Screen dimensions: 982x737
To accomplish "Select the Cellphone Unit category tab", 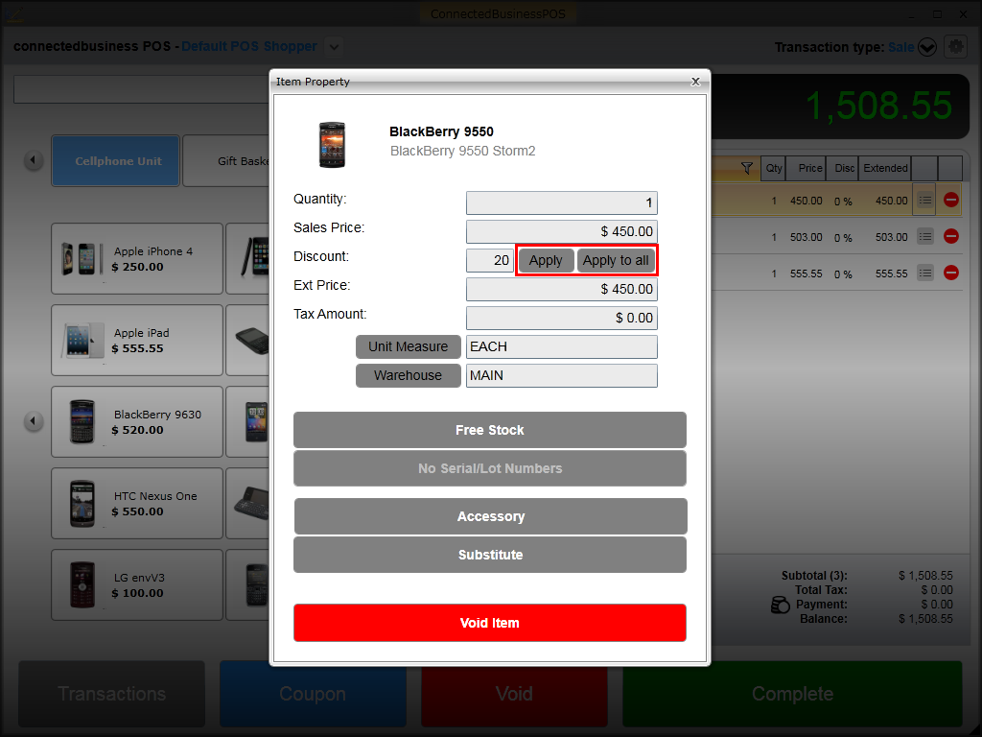I will coord(118,160).
